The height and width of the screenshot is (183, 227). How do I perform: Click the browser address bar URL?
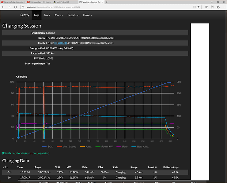pyautogui.click(x=53, y=7)
